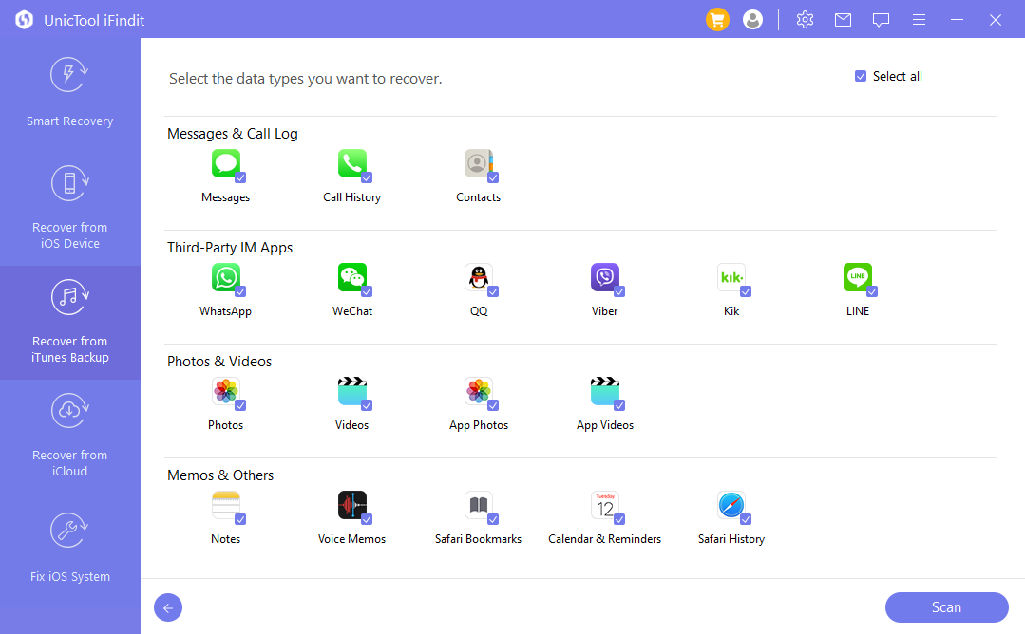Open the shopping cart purchase icon
The width and height of the screenshot is (1025, 634).
(x=717, y=20)
